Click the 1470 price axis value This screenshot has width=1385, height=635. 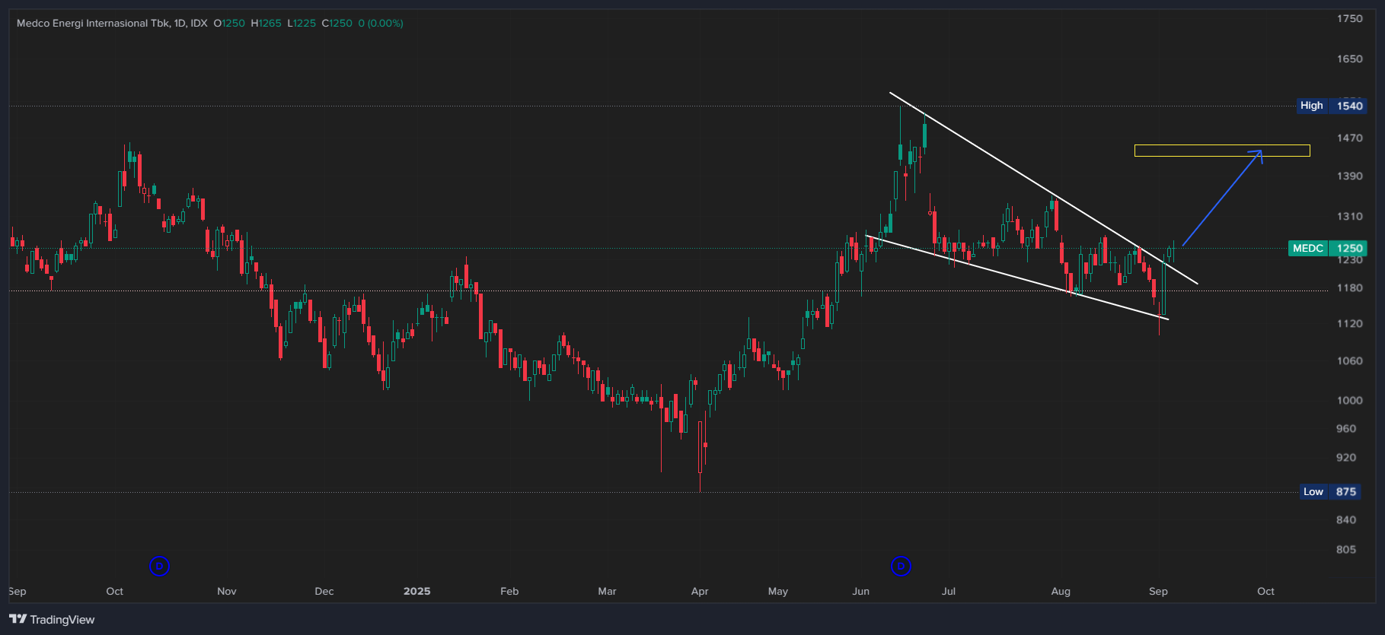pyautogui.click(x=1350, y=138)
